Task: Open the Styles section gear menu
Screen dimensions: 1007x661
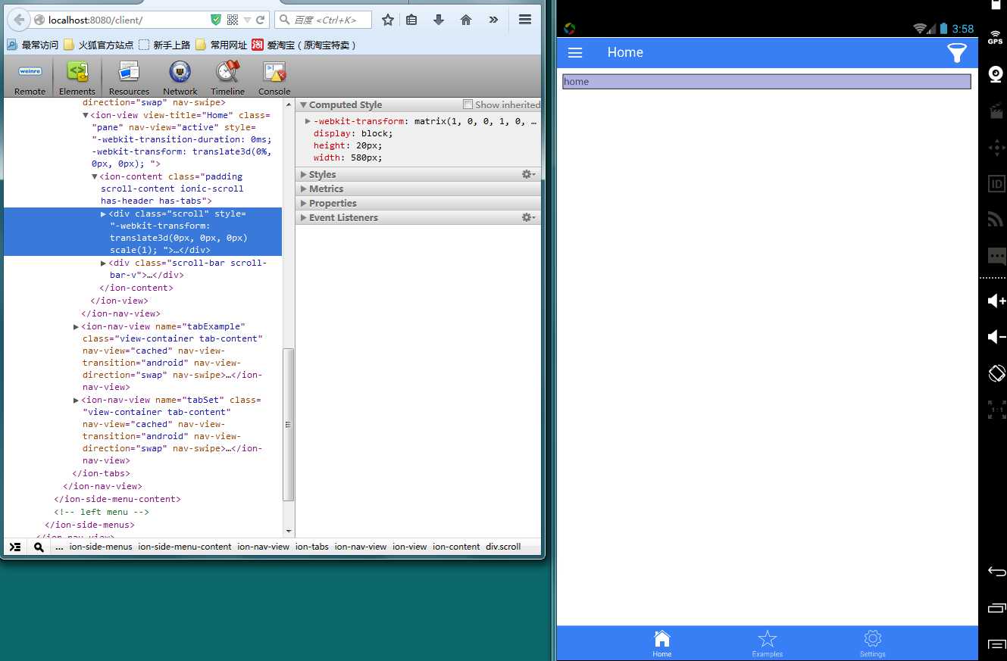Action: [x=529, y=175]
